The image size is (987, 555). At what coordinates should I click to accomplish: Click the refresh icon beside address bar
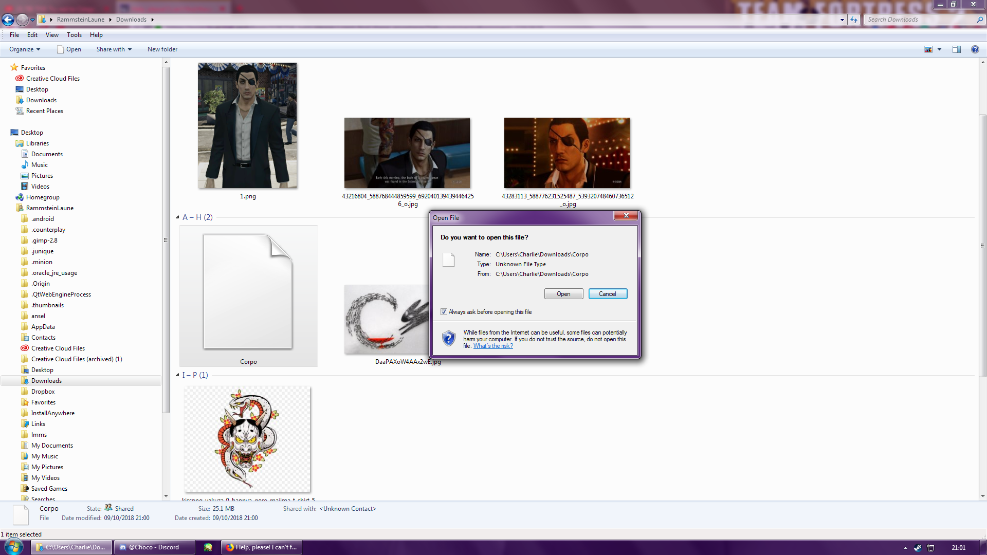pyautogui.click(x=854, y=20)
